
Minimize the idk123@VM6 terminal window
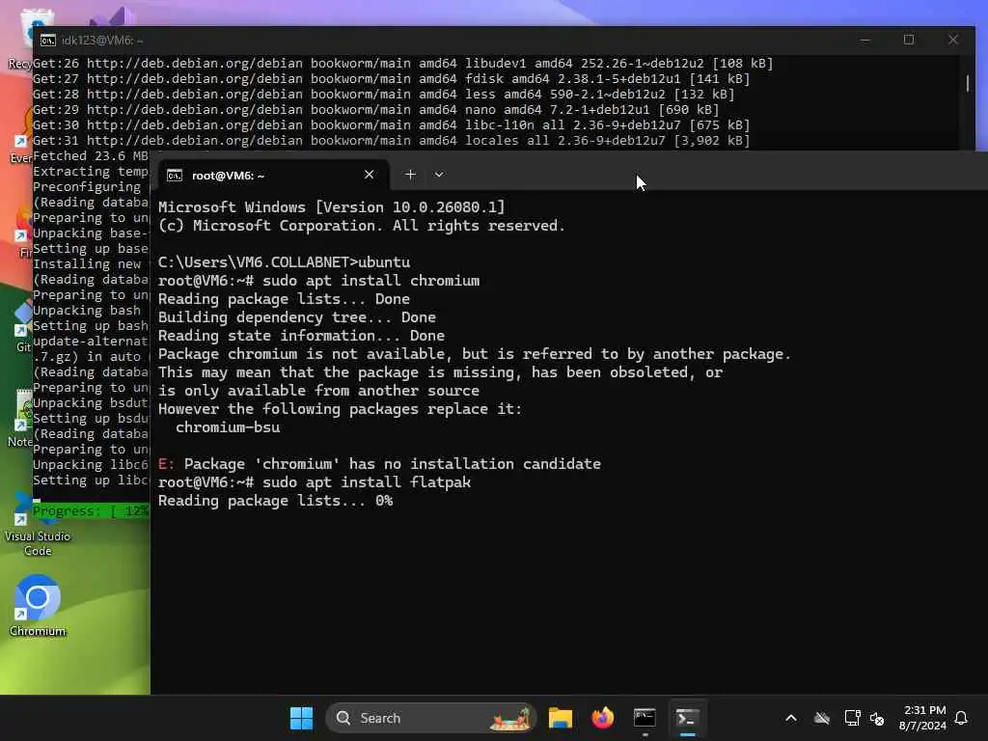865,41
